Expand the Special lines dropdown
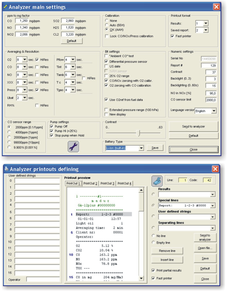The width and height of the screenshot is (227, 291). pos(213,205)
